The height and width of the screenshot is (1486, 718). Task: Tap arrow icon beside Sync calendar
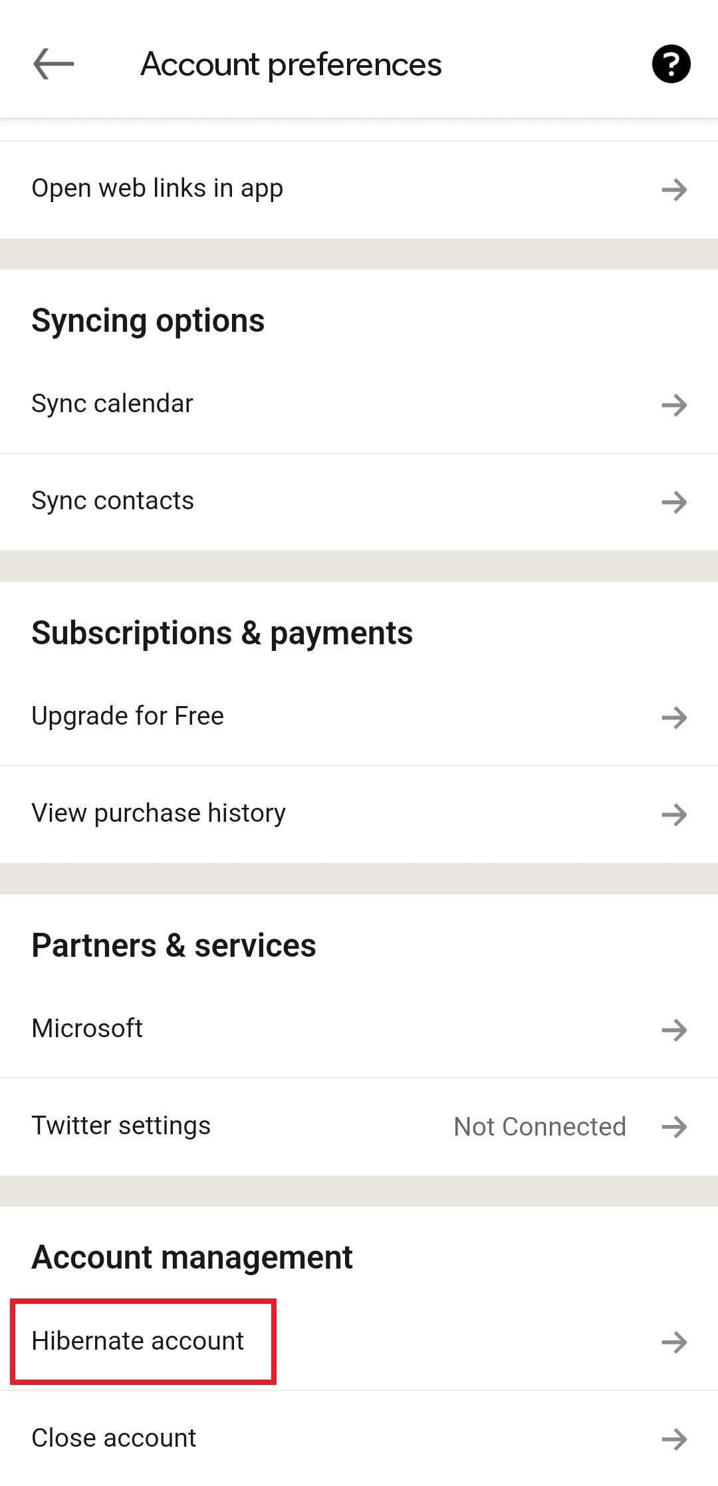pyautogui.click(x=674, y=405)
